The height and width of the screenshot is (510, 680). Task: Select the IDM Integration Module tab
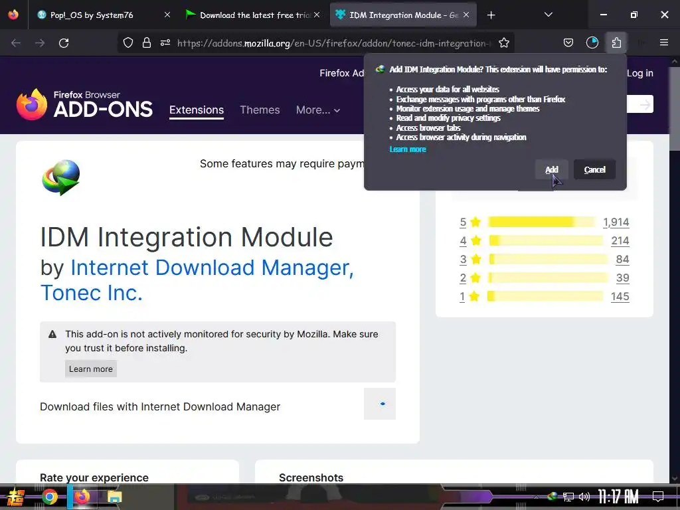[403, 15]
